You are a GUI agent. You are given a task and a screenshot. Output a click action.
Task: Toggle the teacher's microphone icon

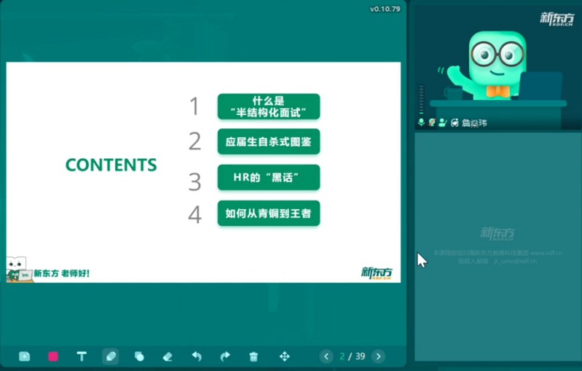click(x=422, y=122)
